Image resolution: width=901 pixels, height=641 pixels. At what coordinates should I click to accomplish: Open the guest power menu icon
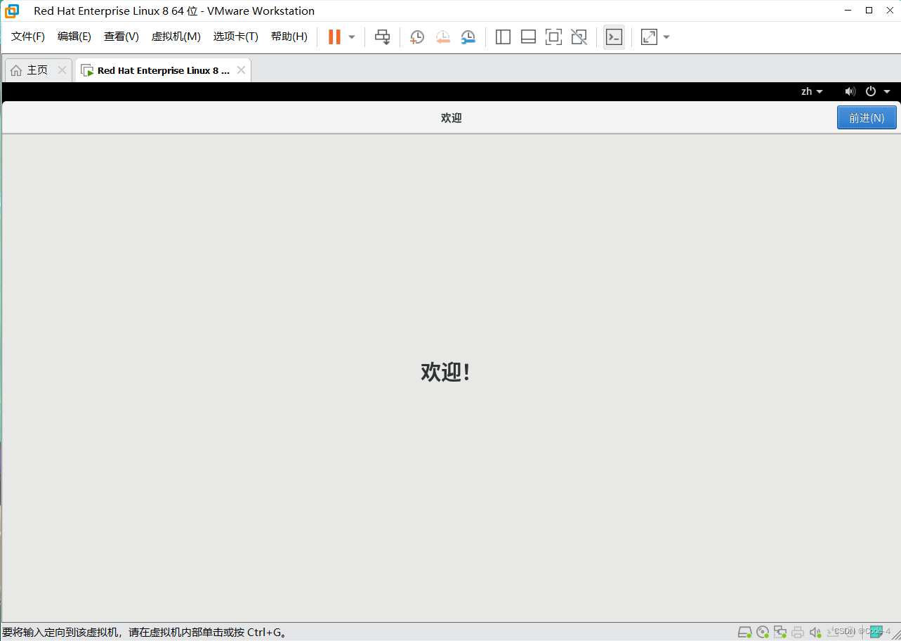[871, 91]
